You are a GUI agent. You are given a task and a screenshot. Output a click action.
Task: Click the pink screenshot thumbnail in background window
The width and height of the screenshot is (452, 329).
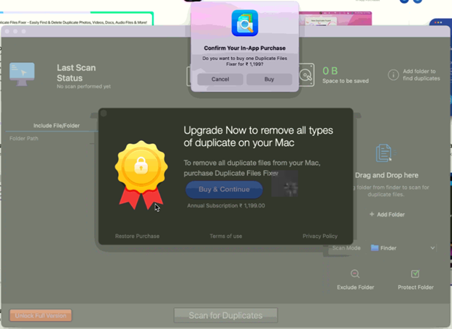click(335, 18)
